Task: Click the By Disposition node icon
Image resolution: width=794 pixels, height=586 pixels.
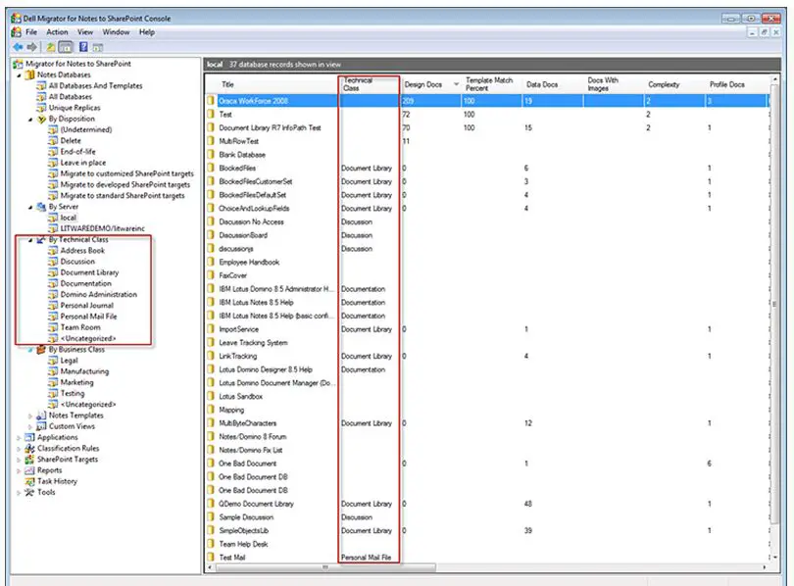Action: [x=41, y=119]
